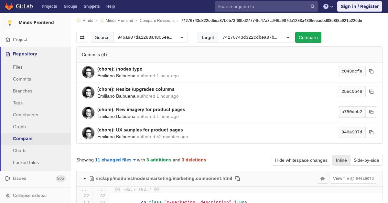This screenshot has width=388, height=203.
Task: Go to Files in repository sidebar
Action: click(x=18, y=67)
